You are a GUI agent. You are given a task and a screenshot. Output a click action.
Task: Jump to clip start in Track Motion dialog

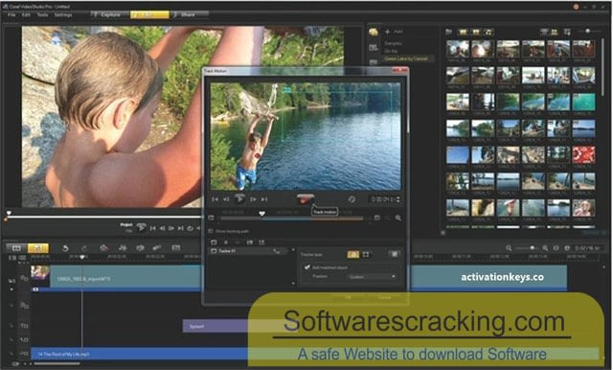(x=215, y=199)
